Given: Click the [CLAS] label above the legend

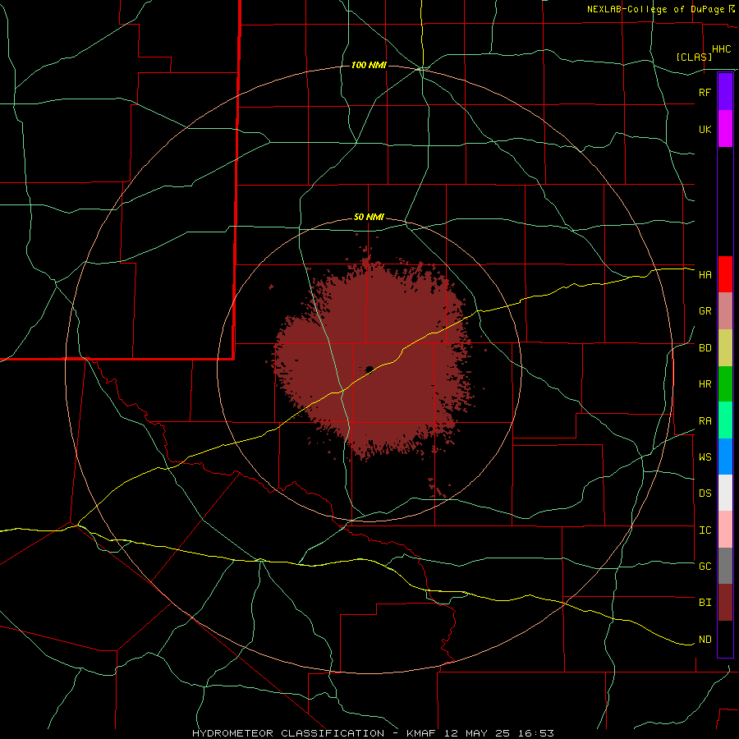Looking at the screenshot, I should coord(694,57).
